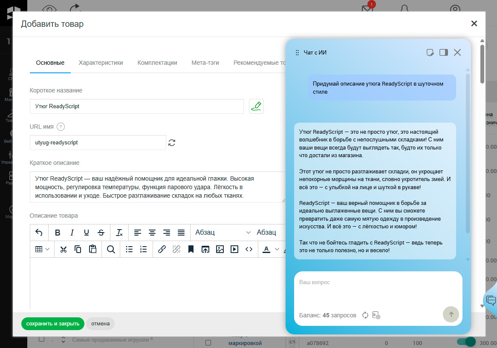Insert bulleted list
Screen dimensions: 497x348
point(129,249)
